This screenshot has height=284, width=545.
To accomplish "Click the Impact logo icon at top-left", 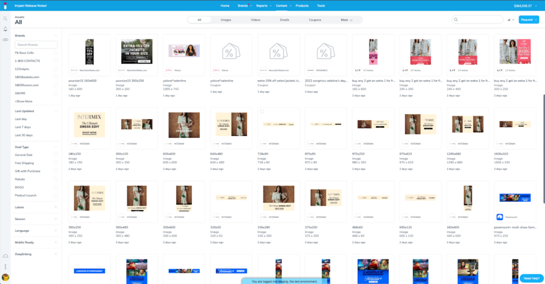I will coord(5,6).
